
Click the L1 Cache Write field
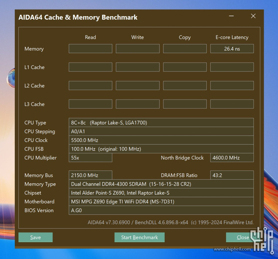pos(138,67)
